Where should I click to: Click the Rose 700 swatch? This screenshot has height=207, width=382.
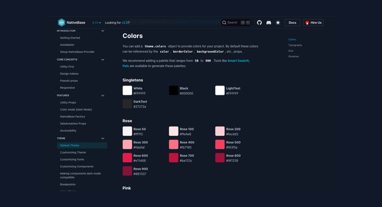(174, 157)
